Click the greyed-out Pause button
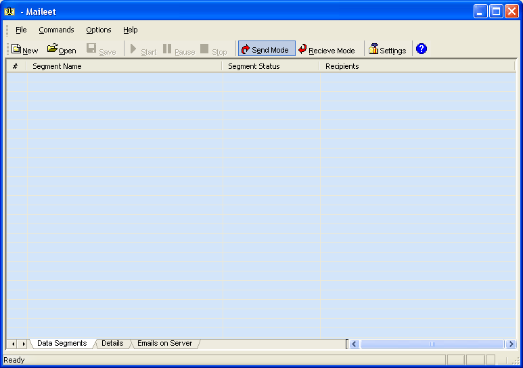 click(x=179, y=49)
